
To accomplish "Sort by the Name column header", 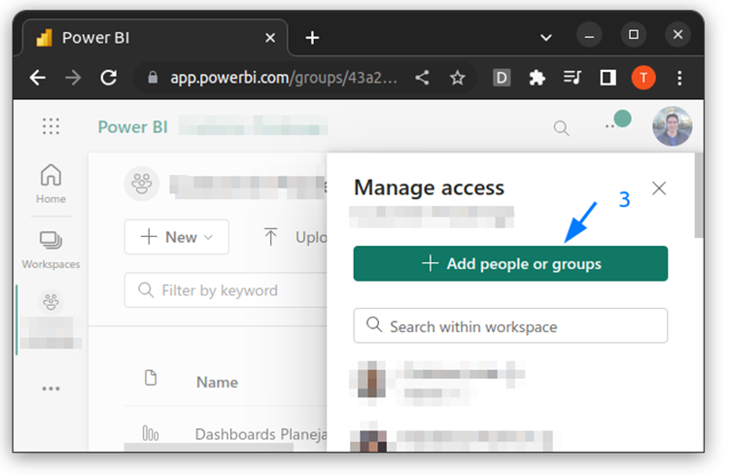I will click(217, 382).
